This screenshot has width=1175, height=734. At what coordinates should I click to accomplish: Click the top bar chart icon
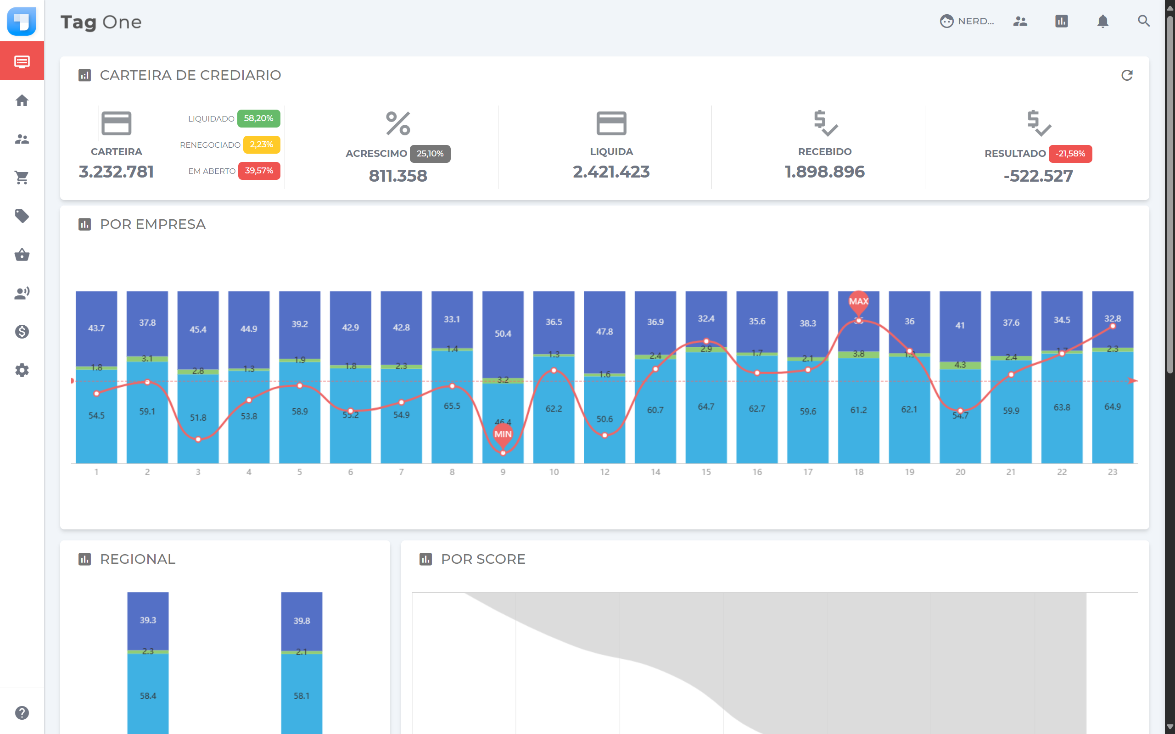(x=1061, y=22)
